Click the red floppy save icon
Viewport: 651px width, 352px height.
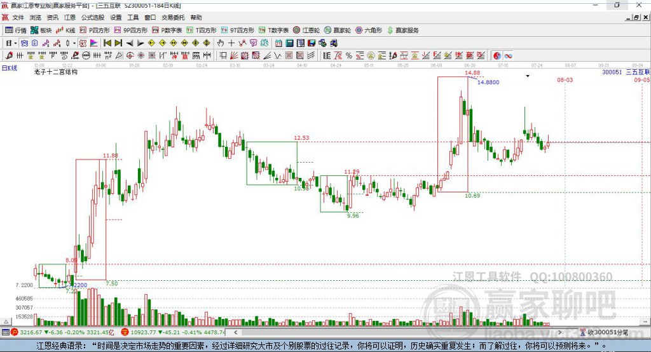[x=312, y=43]
